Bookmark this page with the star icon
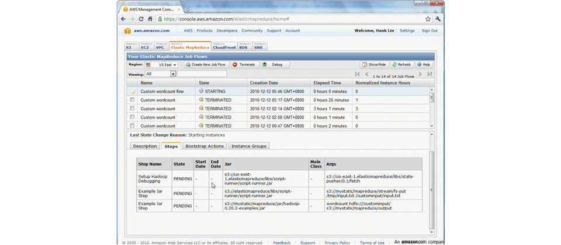Image resolution: width=561 pixels, height=245 pixels. click(x=428, y=19)
